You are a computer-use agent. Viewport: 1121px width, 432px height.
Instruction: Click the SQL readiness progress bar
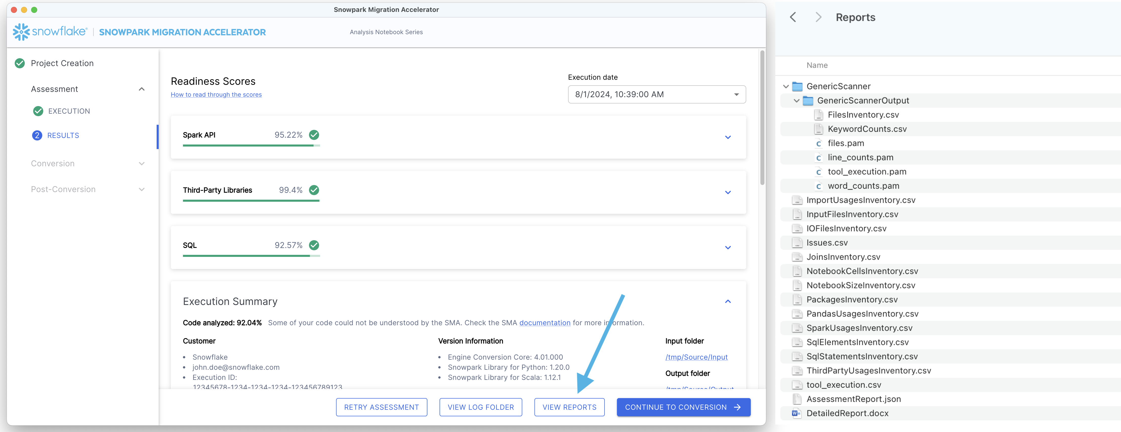click(x=251, y=256)
